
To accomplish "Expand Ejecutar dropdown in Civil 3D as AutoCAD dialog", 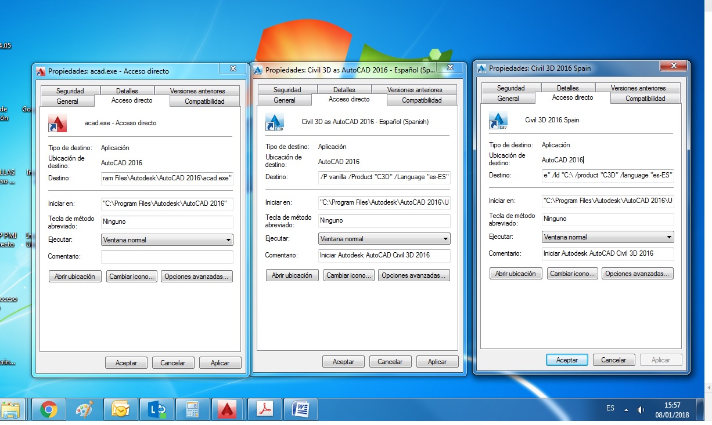I will click(384, 238).
